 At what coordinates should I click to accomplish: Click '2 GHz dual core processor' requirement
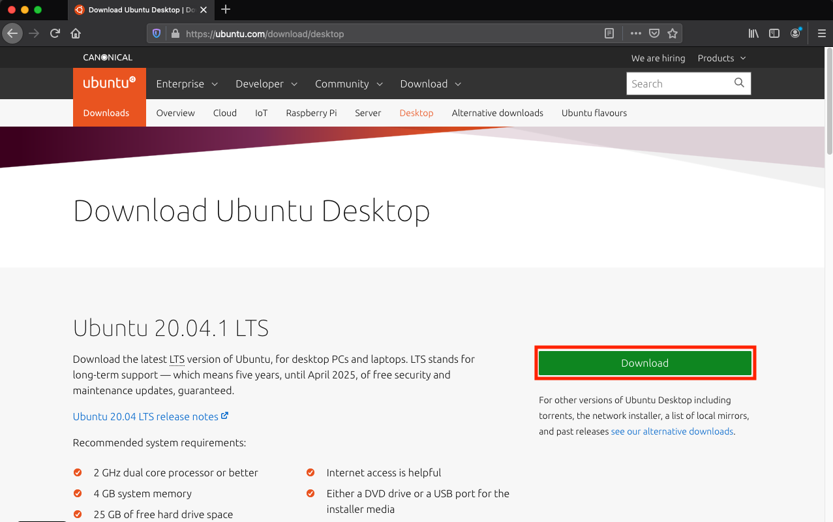176,472
